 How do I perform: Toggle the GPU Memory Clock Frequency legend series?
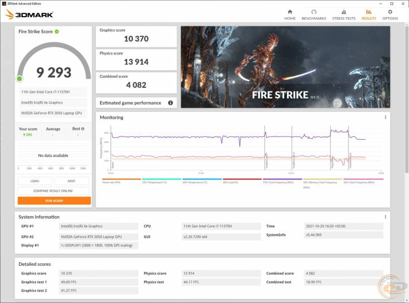323,183
